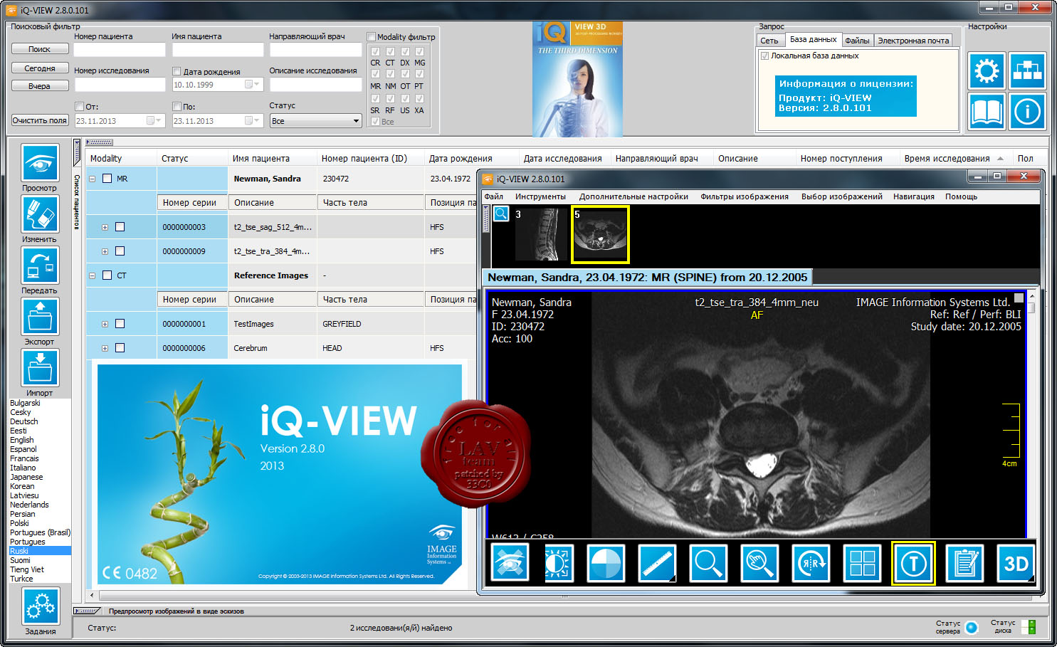Open the network configuration icon in Настройки

(x=1027, y=70)
